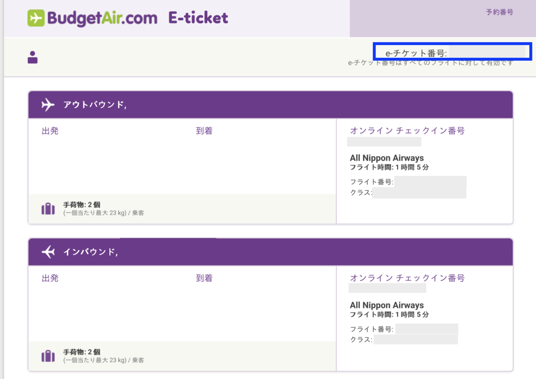The height and width of the screenshot is (379, 536).
Task: Click inbound 最大 23 kg baggage note
Action: tap(104, 360)
